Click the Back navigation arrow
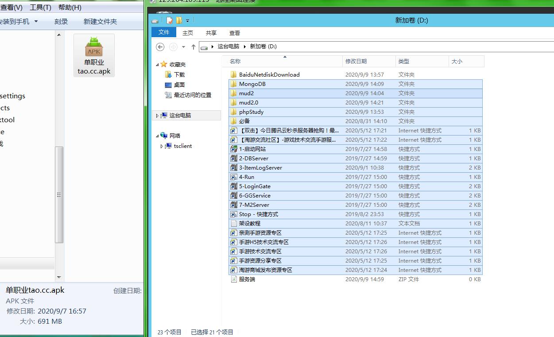This screenshot has width=554, height=337. [x=160, y=47]
